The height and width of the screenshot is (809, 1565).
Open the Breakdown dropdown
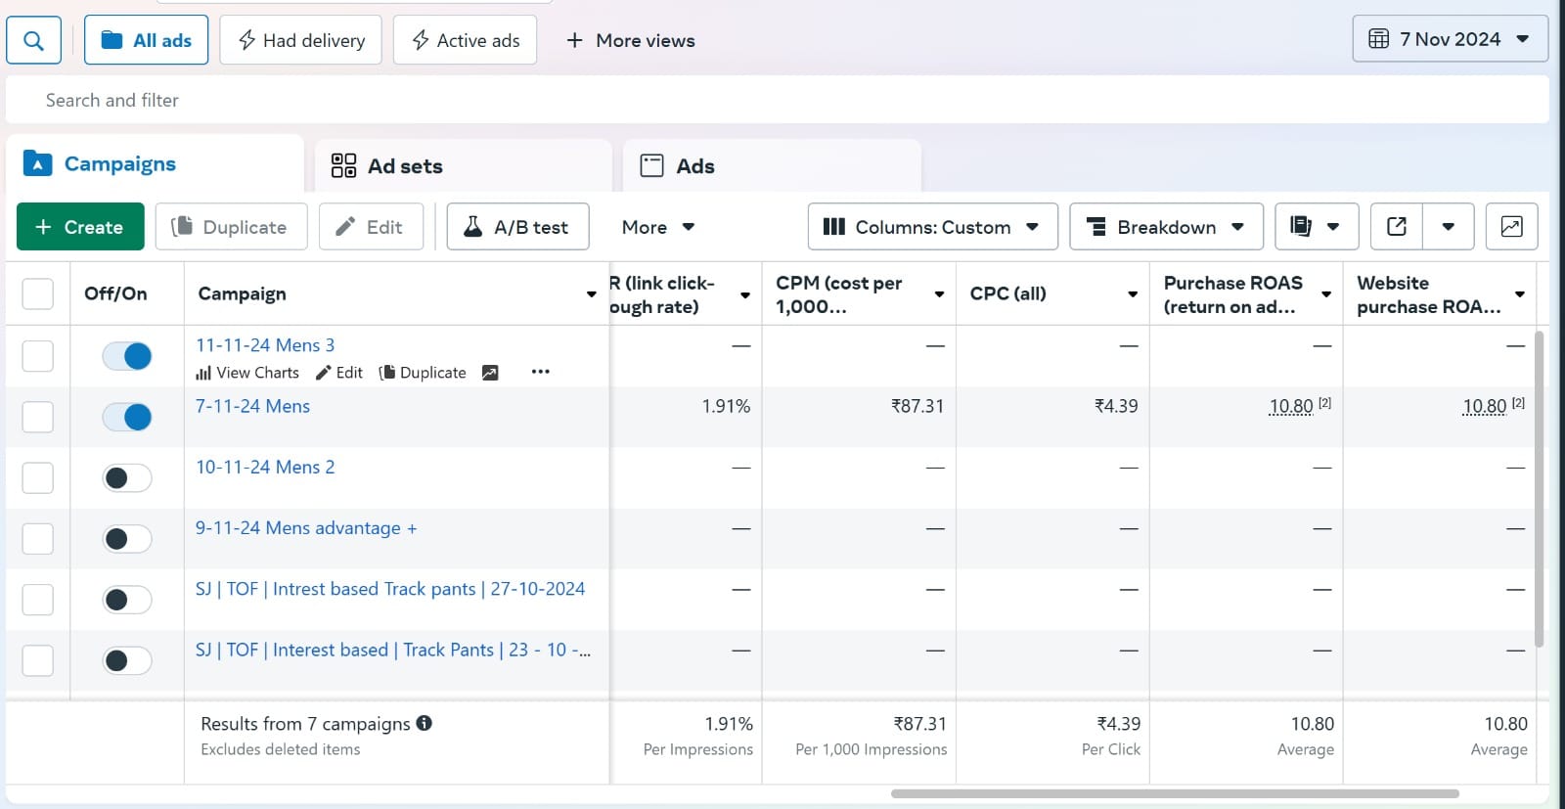[1166, 227]
